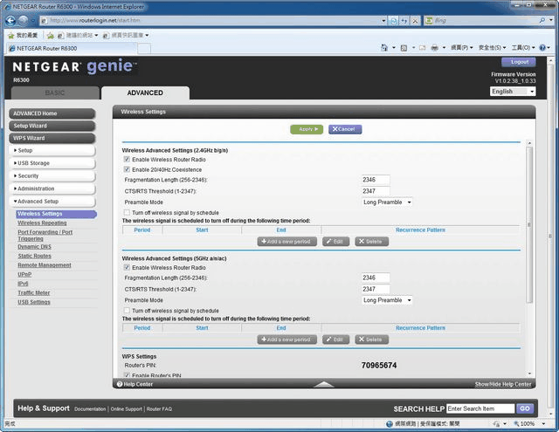Open Traffic Meter link
The width and height of the screenshot is (559, 432).
click(x=34, y=292)
